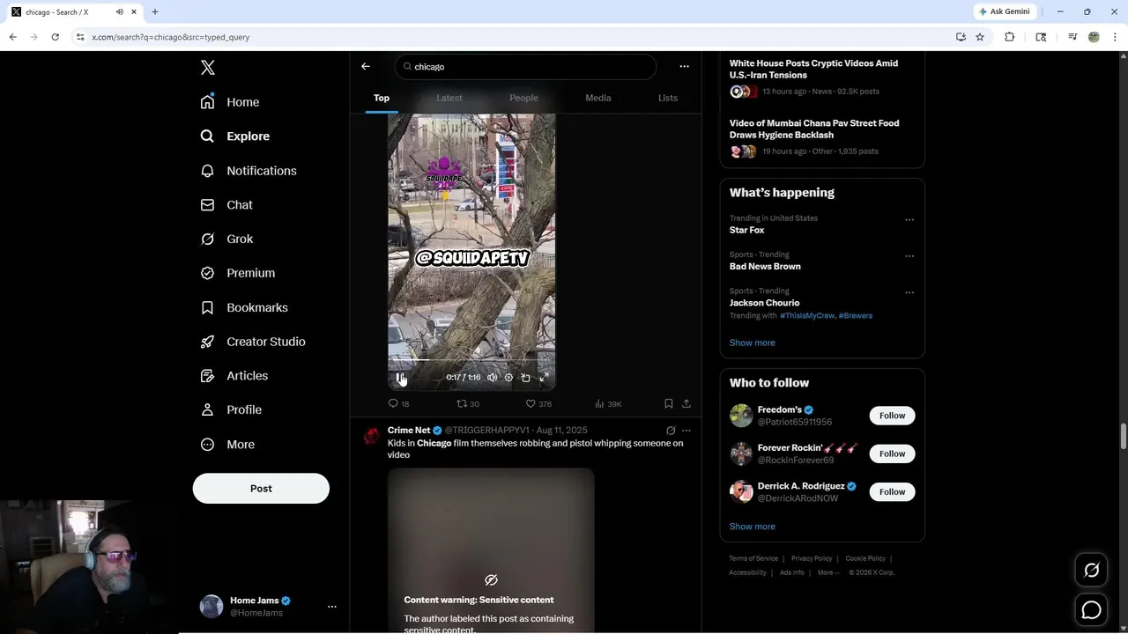Reload the browser page
The height and width of the screenshot is (634, 1128).
point(55,37)
